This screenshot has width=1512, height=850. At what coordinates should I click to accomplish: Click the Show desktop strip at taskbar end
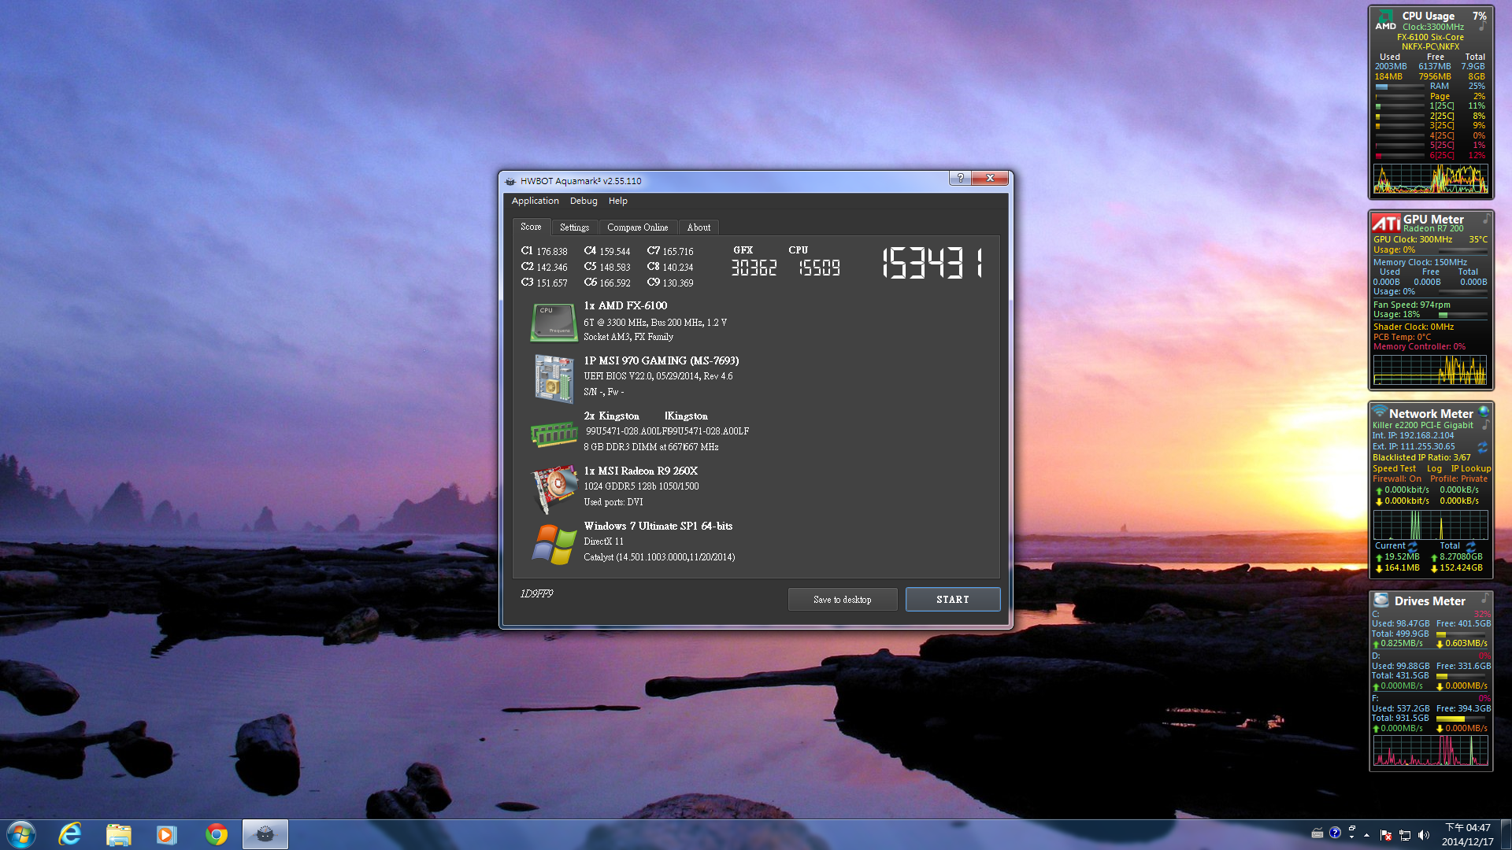pyautogui.click(x=1506, y=834)
